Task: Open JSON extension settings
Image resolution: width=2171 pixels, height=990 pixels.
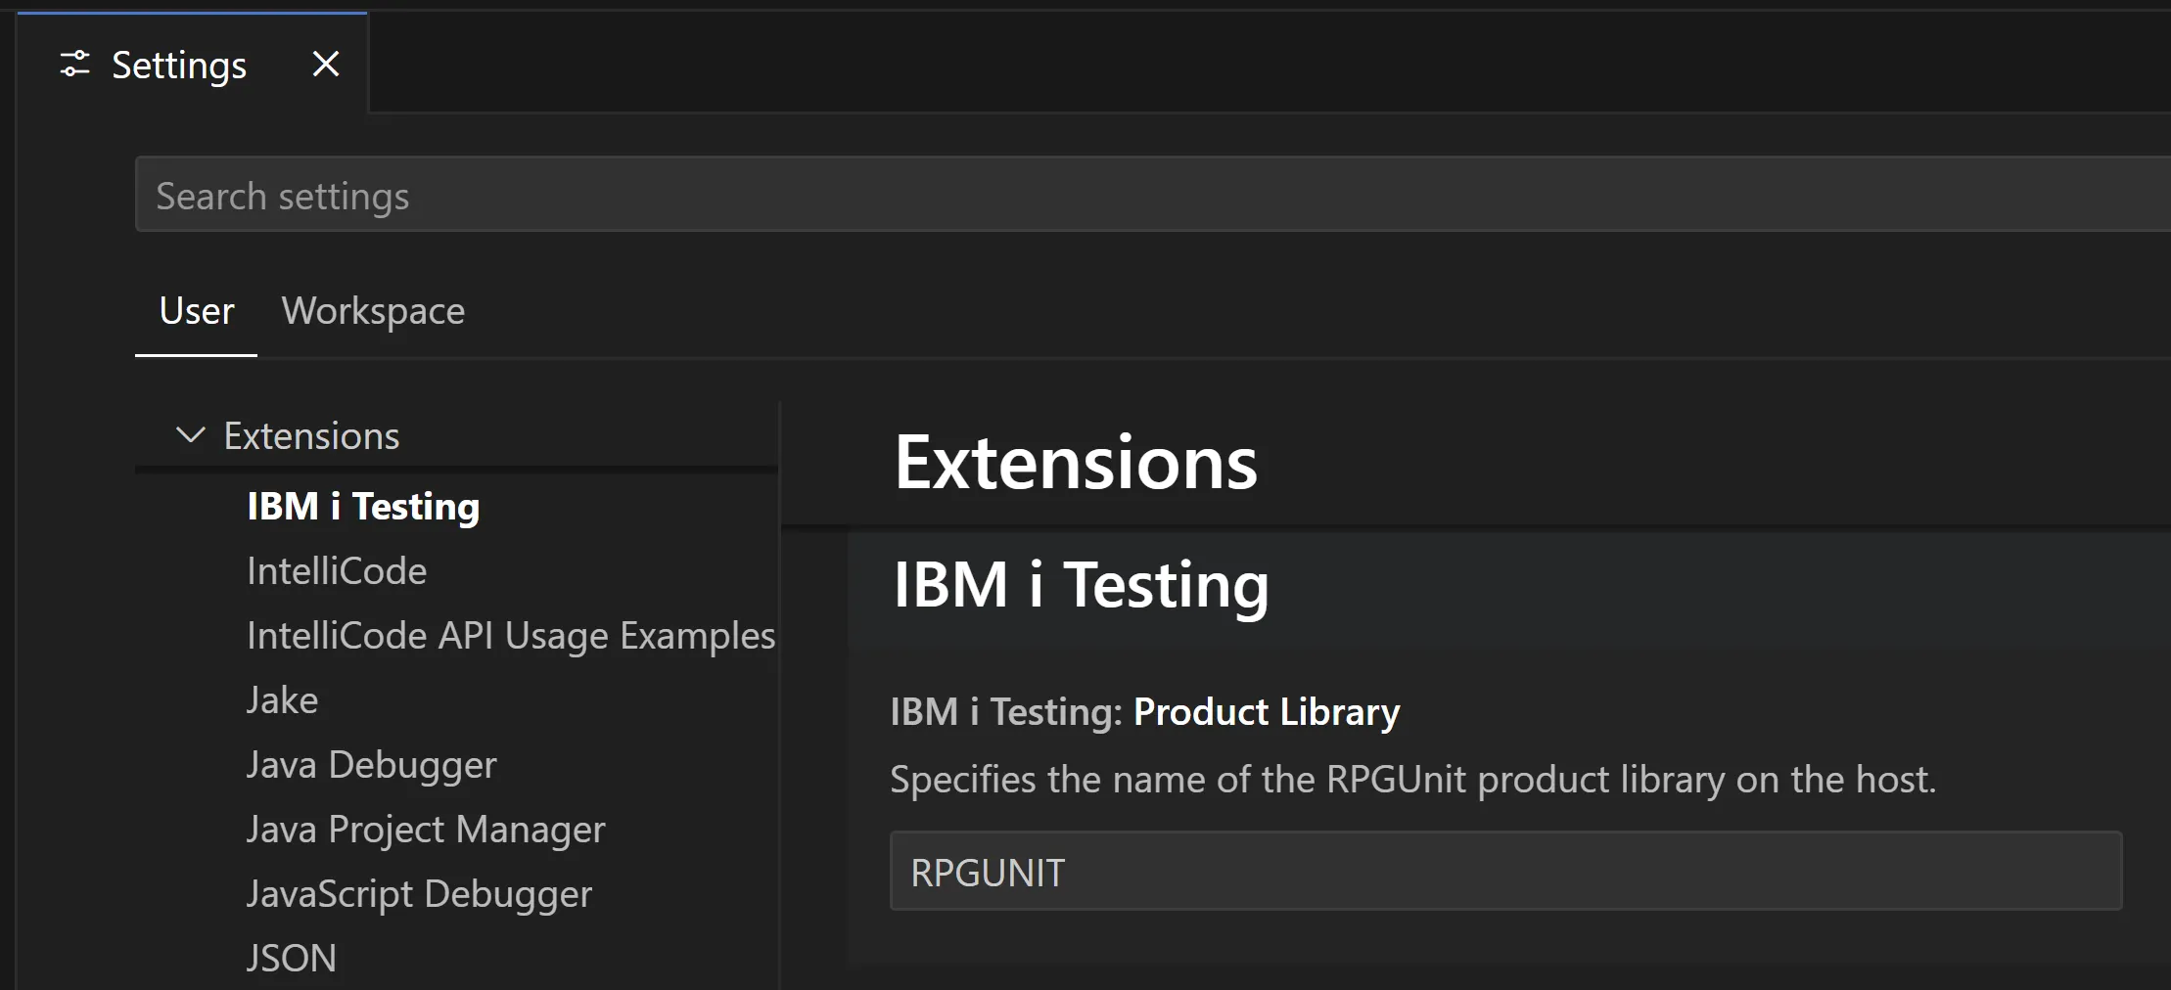Action: [x=292, y=959]
